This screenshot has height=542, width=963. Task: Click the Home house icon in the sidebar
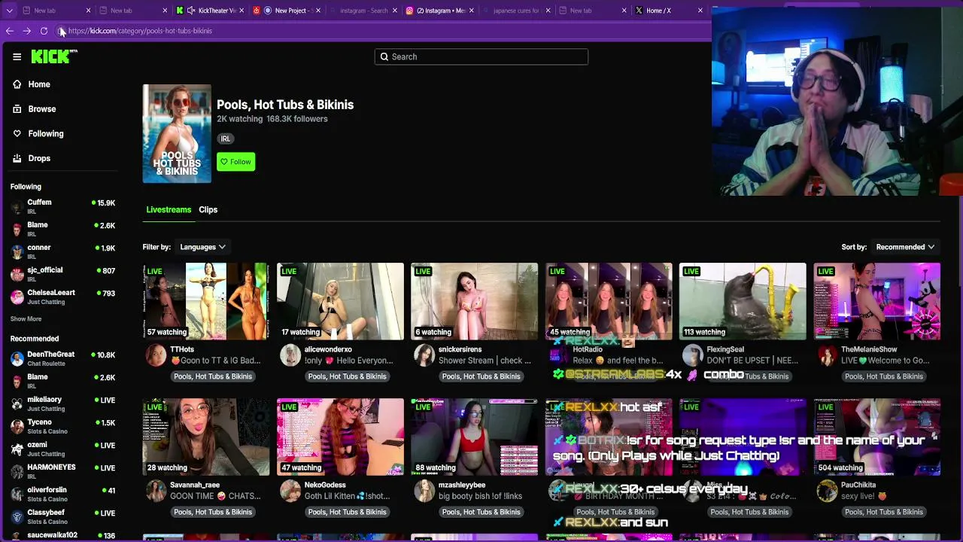coord(17,84)
